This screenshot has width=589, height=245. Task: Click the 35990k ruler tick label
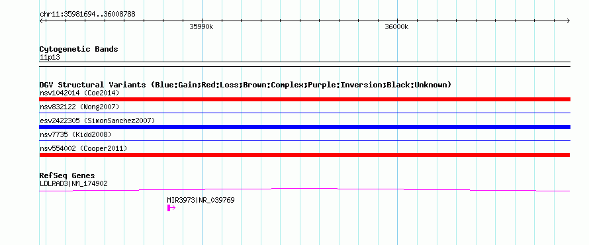(x=201, y=26)
